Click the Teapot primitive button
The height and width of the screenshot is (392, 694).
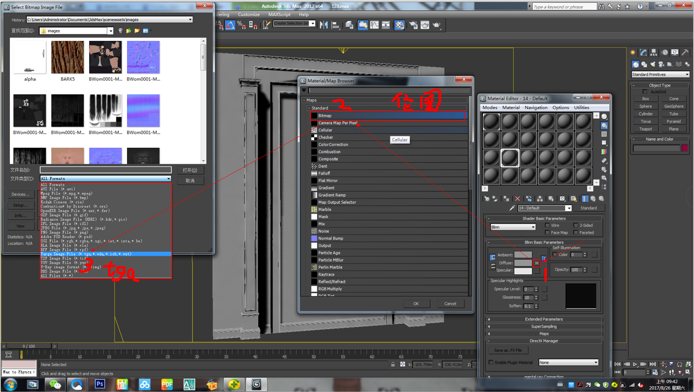pyautogui.click(x=645, y=129)
